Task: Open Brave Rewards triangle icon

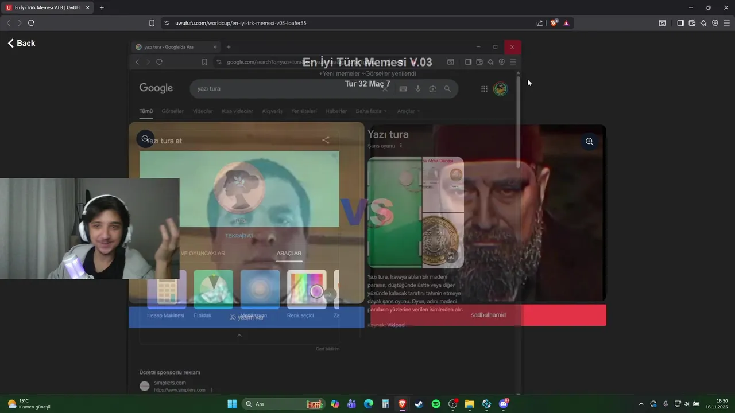Action: point(566,23)
